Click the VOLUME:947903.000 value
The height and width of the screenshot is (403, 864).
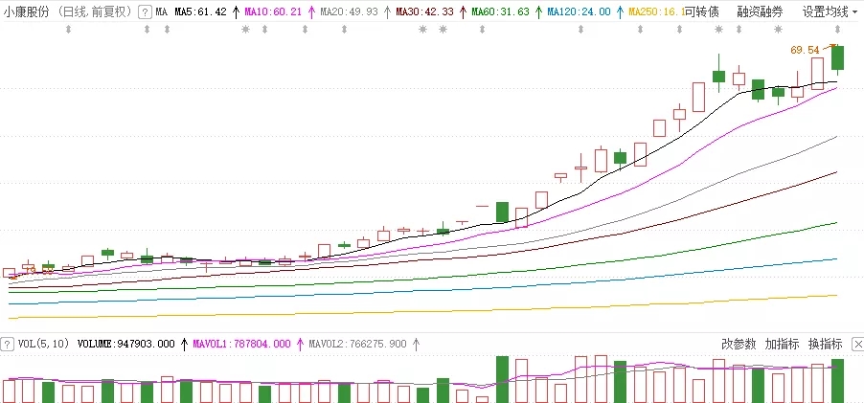[126, 344]
